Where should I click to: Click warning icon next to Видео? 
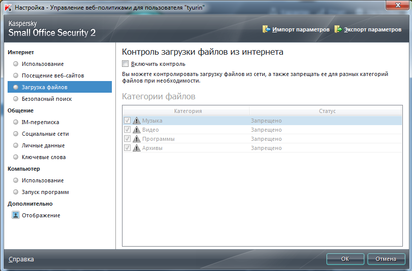click(136, 130)
